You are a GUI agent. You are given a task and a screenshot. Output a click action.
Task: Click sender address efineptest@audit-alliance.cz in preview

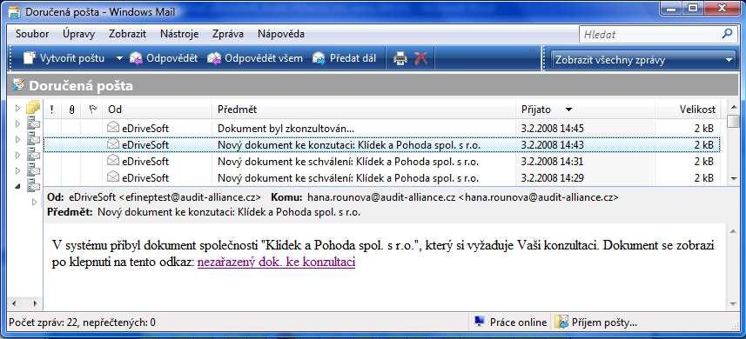(x=190, y=196)
